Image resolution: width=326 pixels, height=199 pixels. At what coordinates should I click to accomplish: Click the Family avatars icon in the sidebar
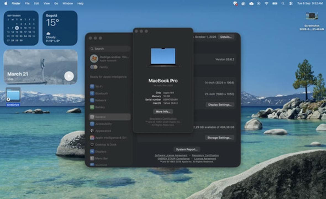pyautogui.click(x=94, y=67)
